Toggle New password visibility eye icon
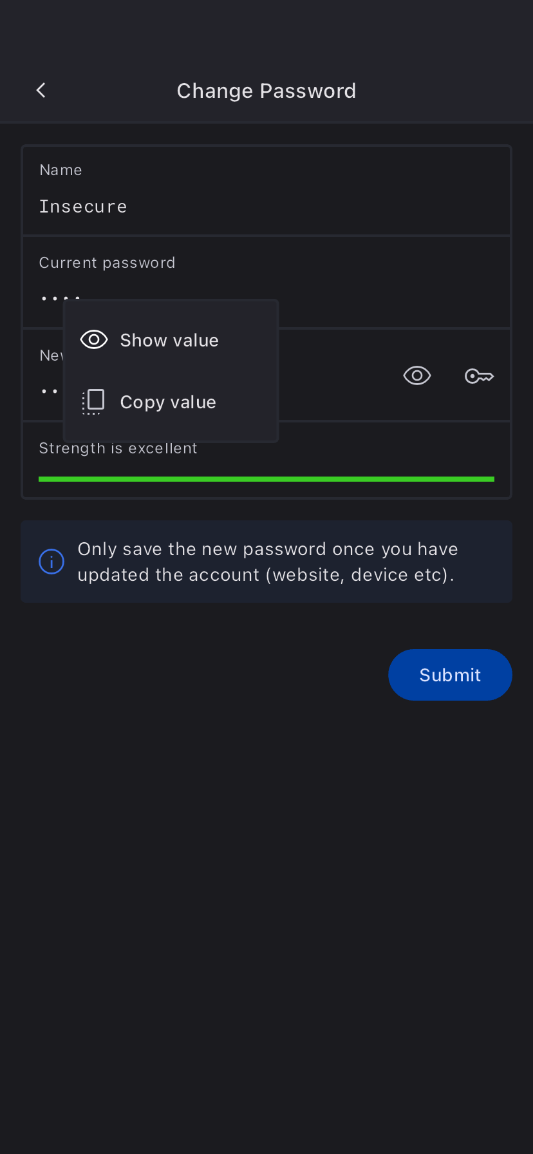Viewport: 533px width, 1154px height. (x=417, y=375)
